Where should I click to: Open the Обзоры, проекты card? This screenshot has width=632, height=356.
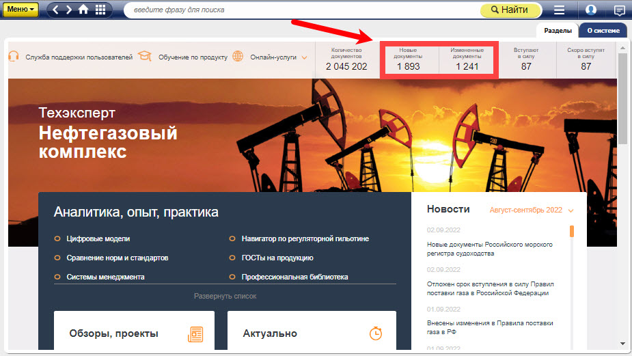tap(134, 330)
